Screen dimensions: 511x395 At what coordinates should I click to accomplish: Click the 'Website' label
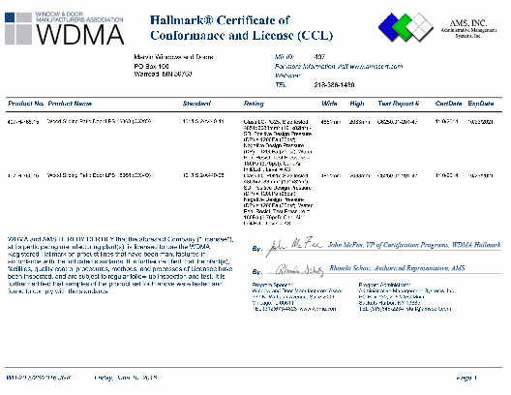(287, 76)
